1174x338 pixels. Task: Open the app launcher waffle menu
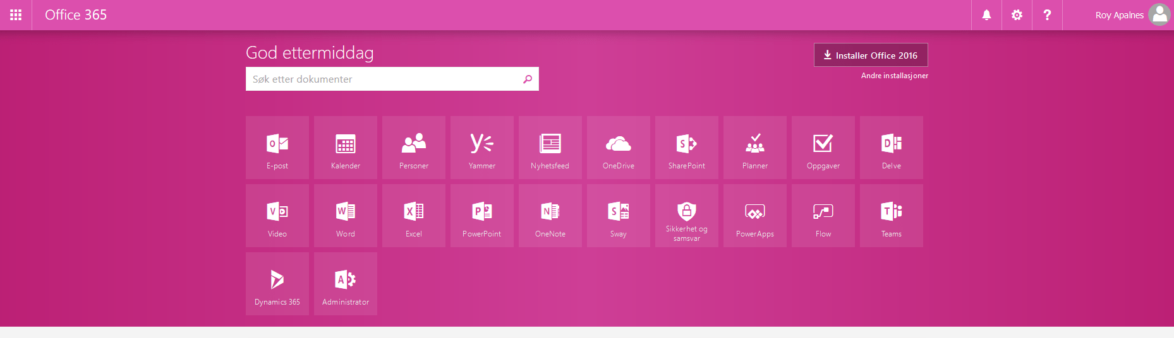[x=16, y=15]
